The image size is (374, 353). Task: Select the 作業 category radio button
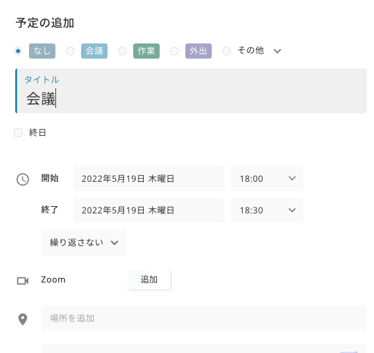pos(123,51)
